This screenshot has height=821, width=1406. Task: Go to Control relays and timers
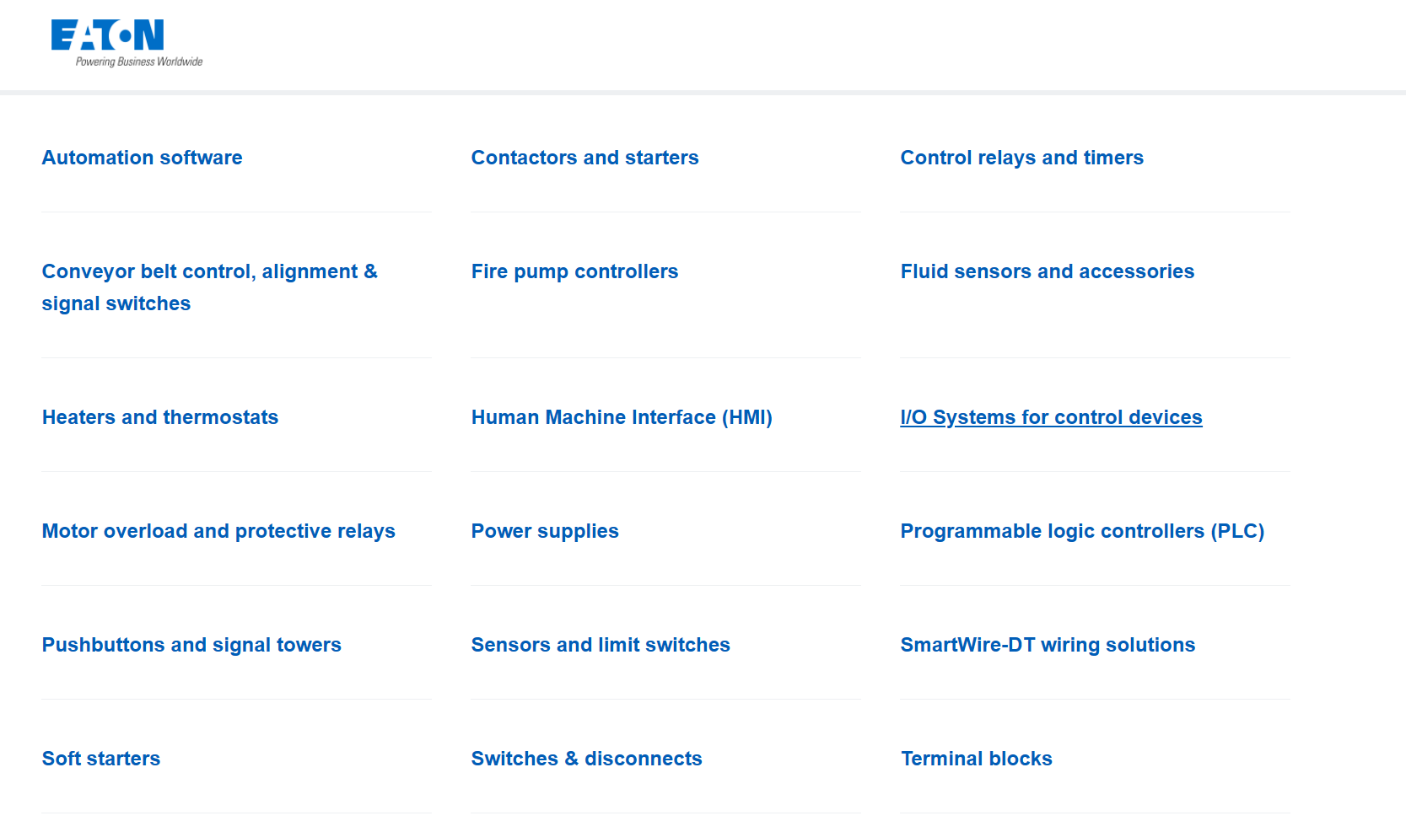pyautogui.click(x=1021, y=158)
